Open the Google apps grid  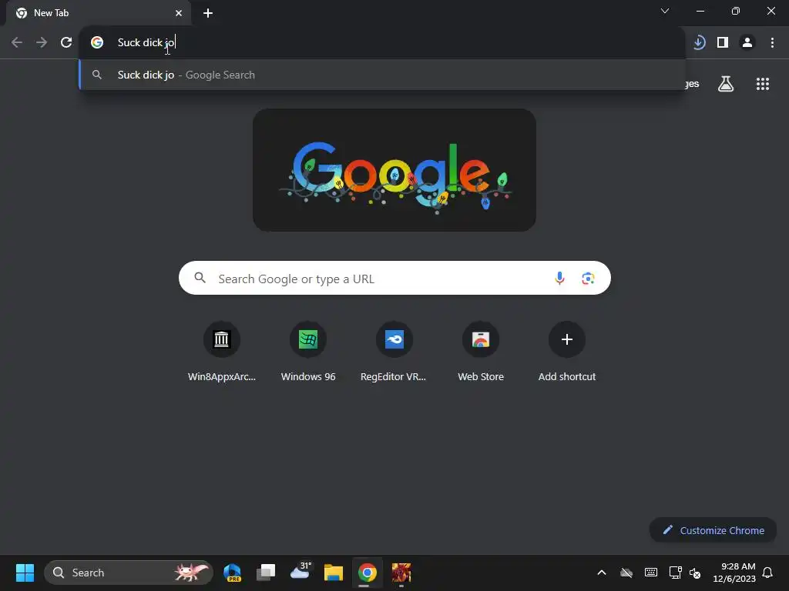point(763,84)
